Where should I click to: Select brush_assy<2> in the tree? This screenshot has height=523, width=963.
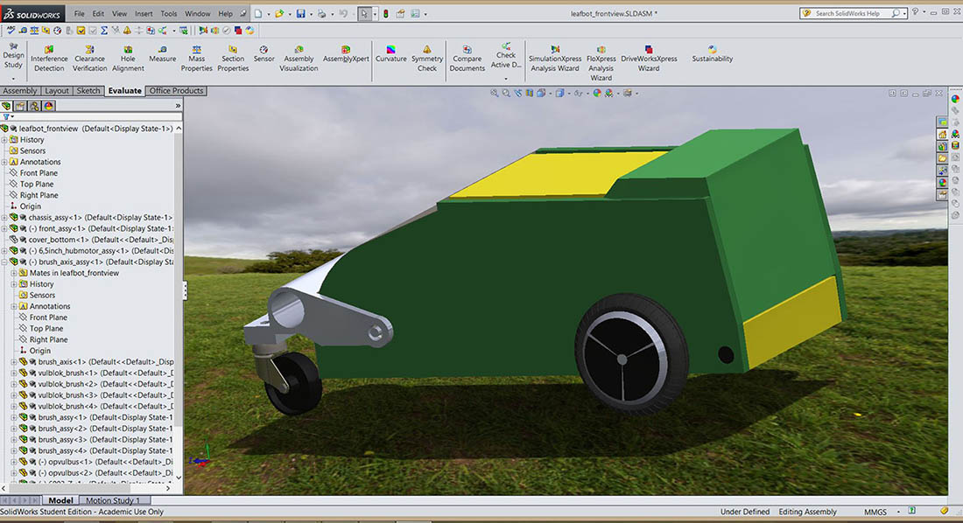click(x=96, y=429)
